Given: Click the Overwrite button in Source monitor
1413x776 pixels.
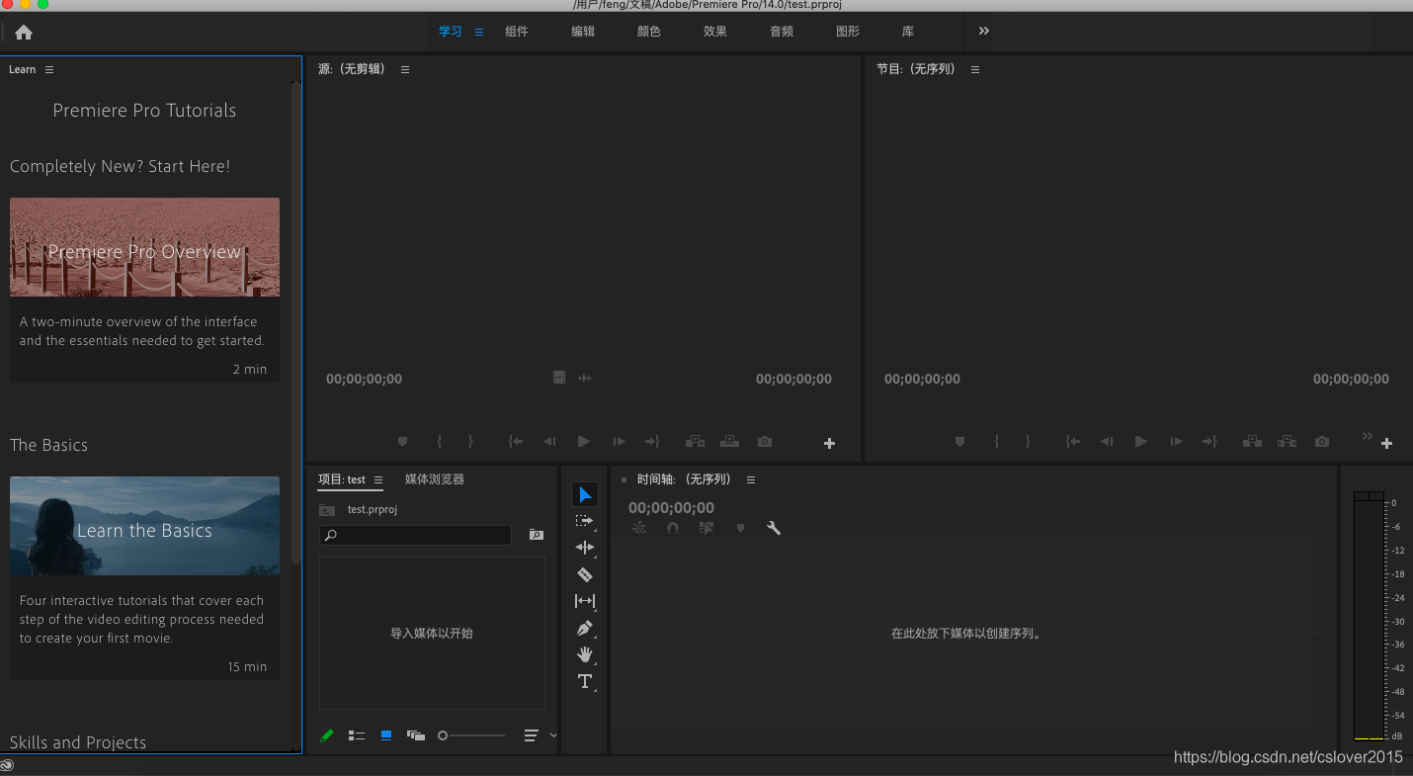Looking at the screenshot, I should pos(729,442).
